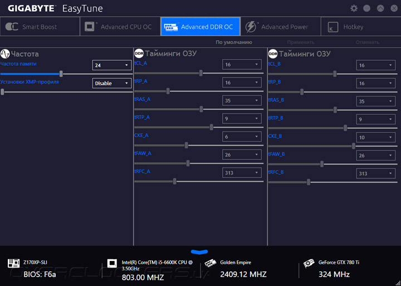
Task: Click the По умолчанию button
Action: coord(234,42)
